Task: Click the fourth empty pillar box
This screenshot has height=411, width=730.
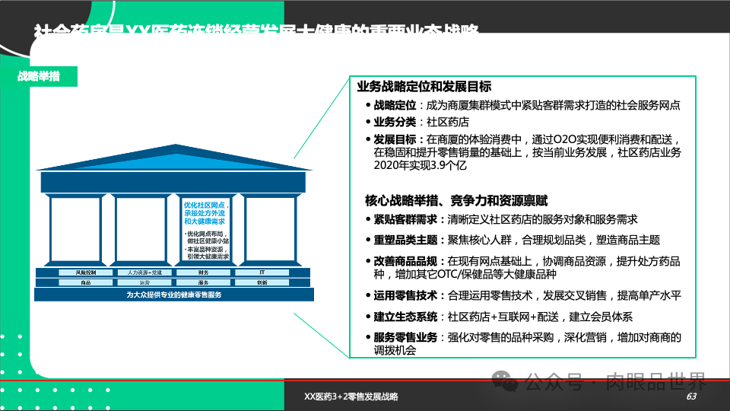Action: tap(271, 229)
